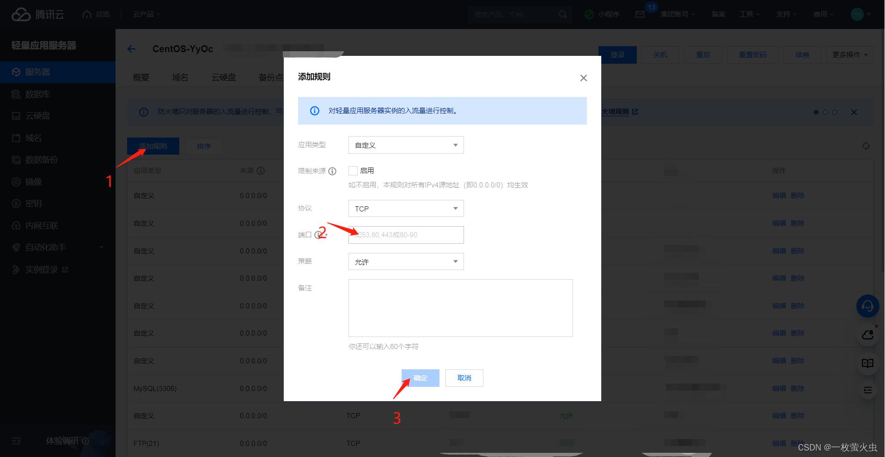The width and height of the screenshot is (885, 457).
Task: Click the search magnifier icon in top bar
Action: 562,14
